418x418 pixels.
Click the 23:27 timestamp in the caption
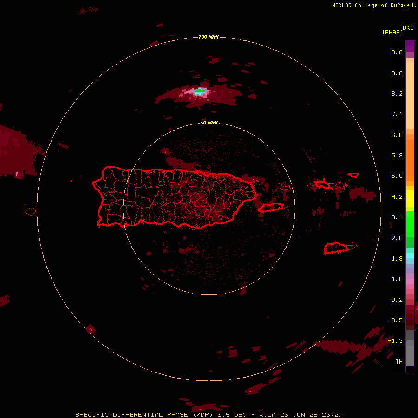332,415
